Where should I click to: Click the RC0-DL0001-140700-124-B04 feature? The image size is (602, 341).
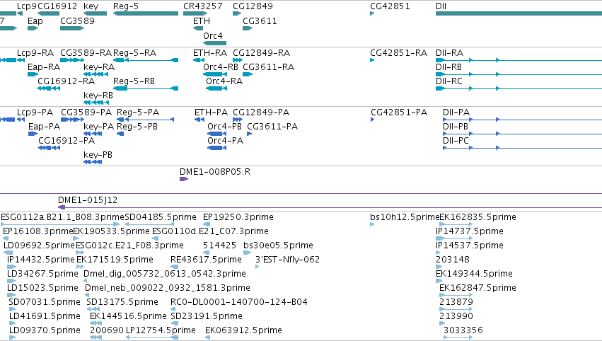click(x=174, y=309)
